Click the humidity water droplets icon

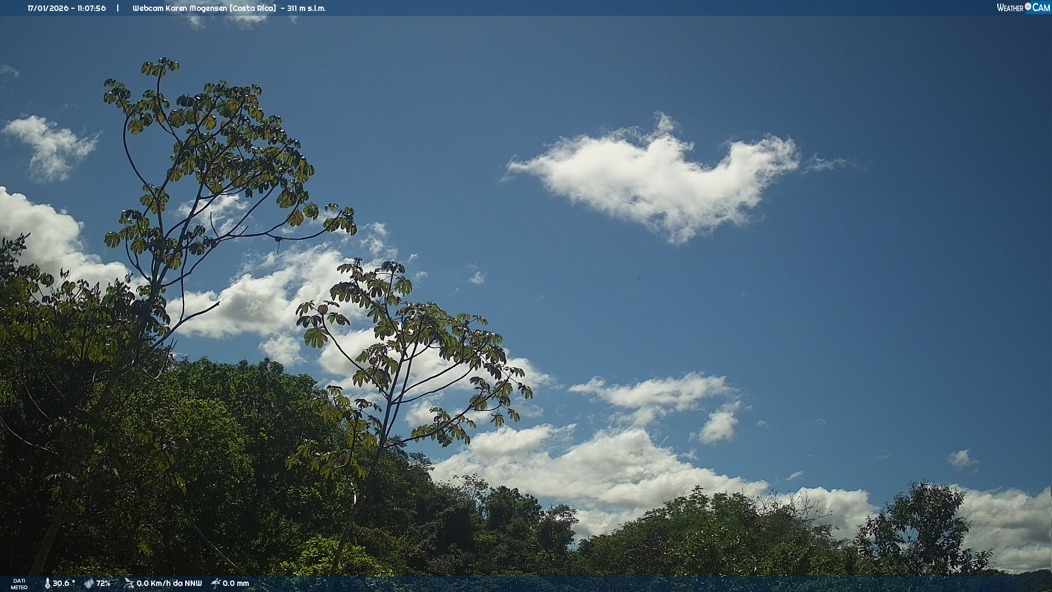tap(88, 583)
